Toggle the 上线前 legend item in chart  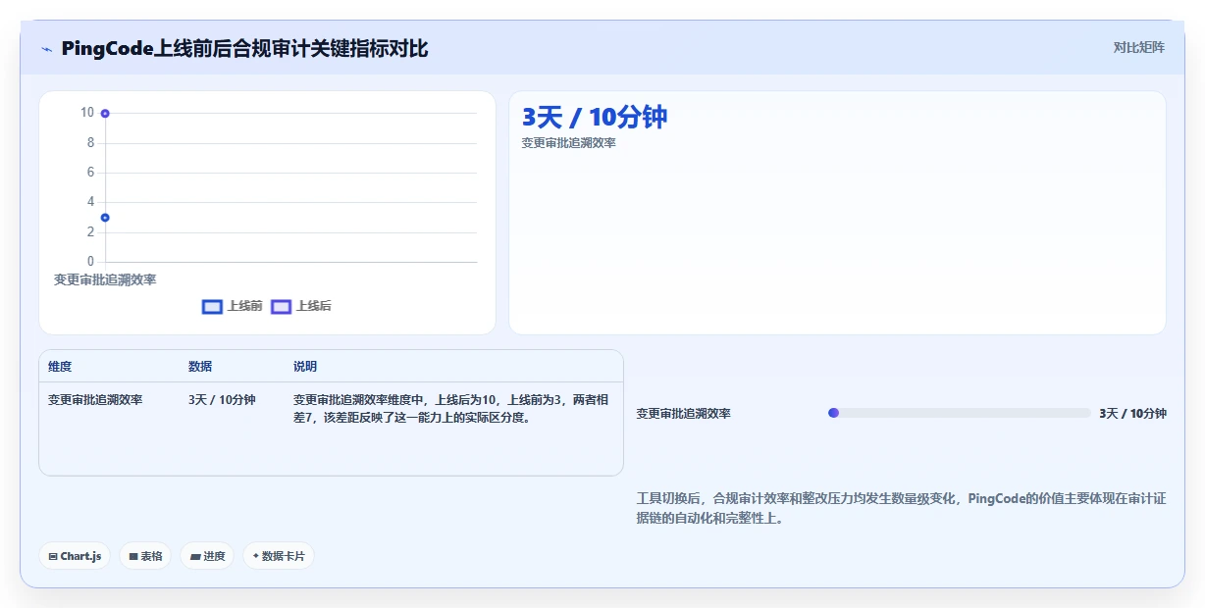click(x=233, y=306)
